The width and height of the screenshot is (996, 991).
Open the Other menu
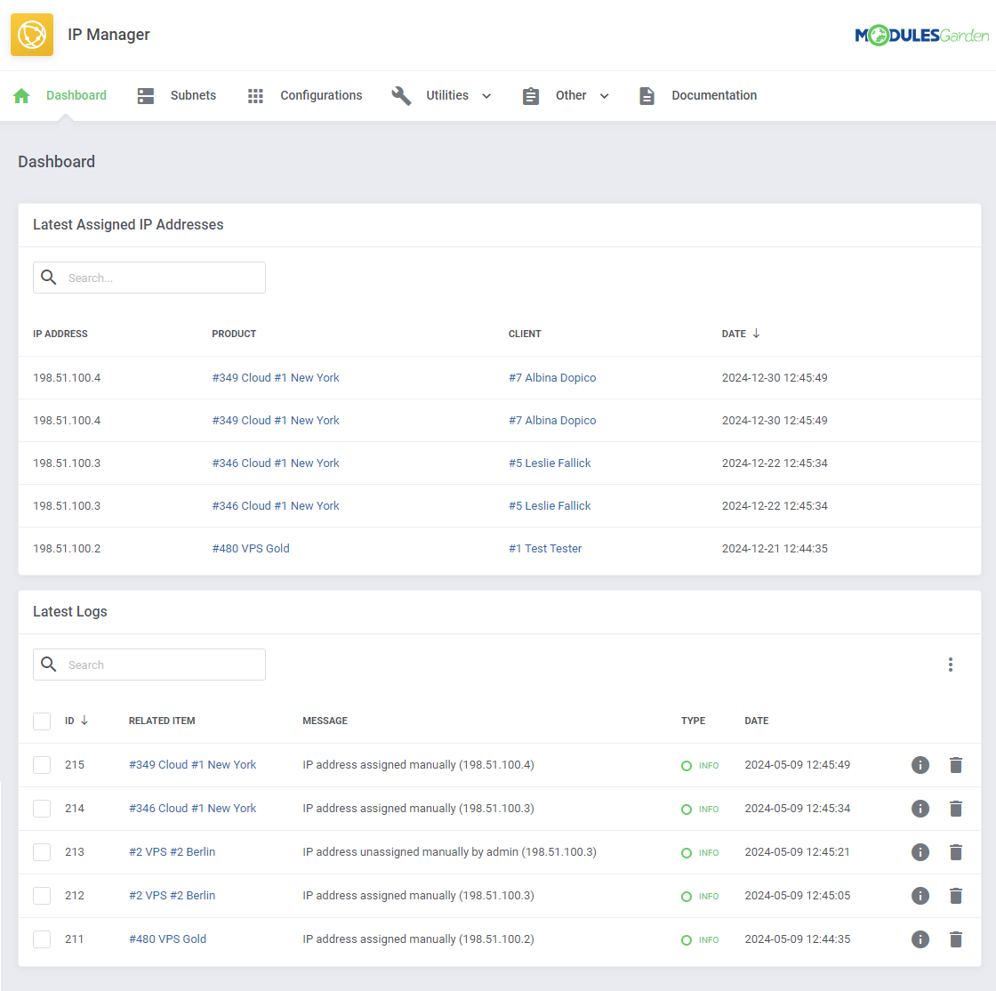571,95
